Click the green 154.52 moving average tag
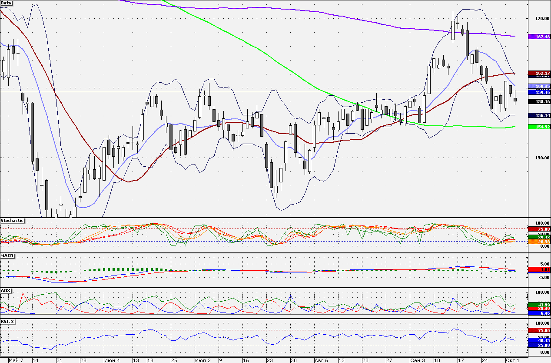 pos(539,126)
